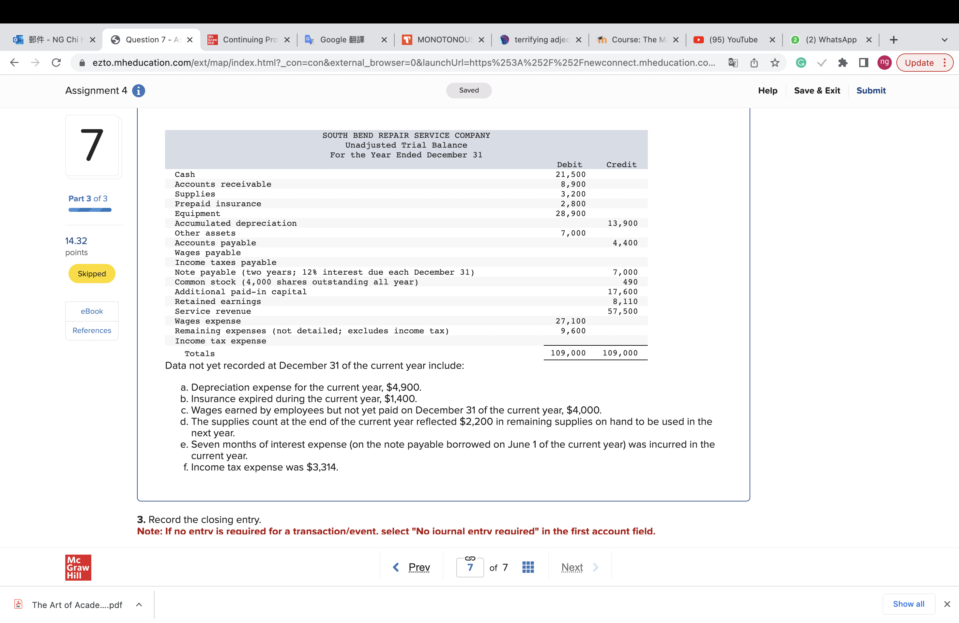Click the large question 7 card
The width and height of the screenshot is (959, 623).
(x=93, y=146)
